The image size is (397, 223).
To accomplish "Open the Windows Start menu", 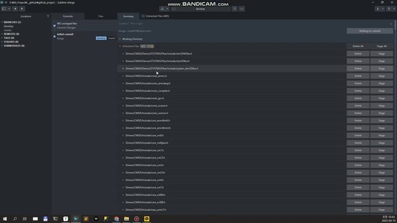I will (x=5, y=219).
